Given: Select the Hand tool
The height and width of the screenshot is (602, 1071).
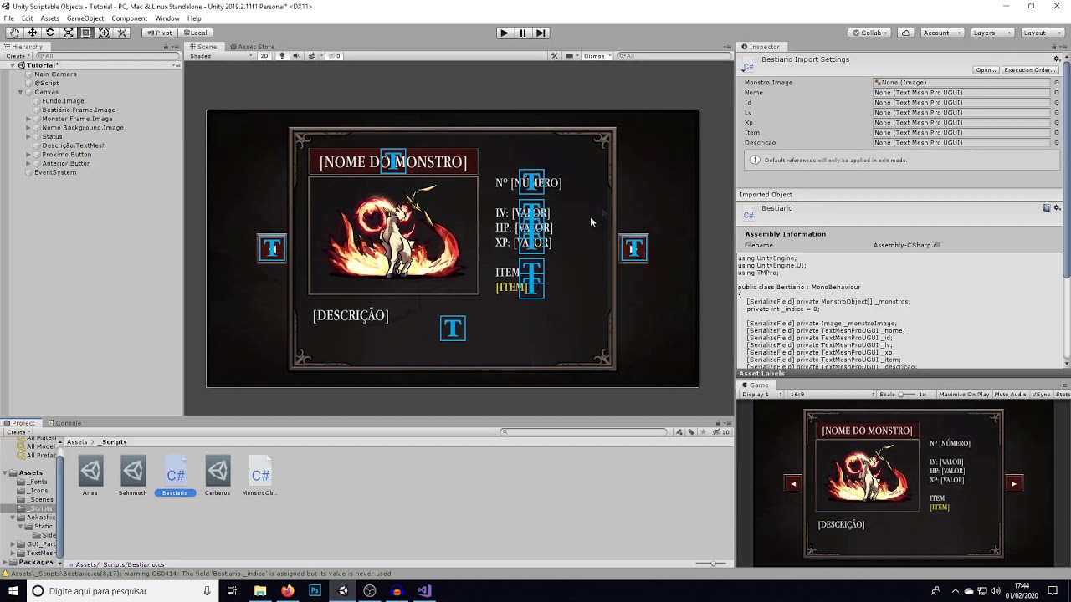Looking at the screenshot, I should [x=14, y=33].
